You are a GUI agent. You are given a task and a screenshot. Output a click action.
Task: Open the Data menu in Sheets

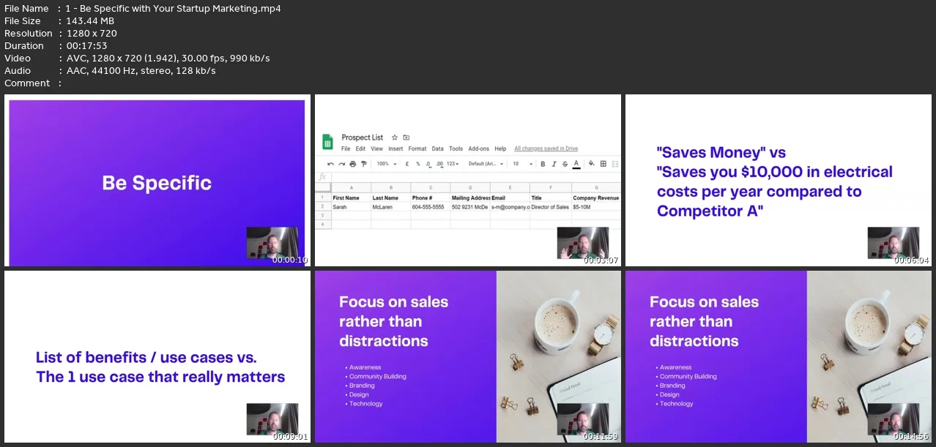tap(437, 149)
